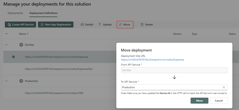The height and width of the screenshot is (110, 239).
Task: Click the DevSite globe icon
Action: pyautogui.click(x=21, y=45)
